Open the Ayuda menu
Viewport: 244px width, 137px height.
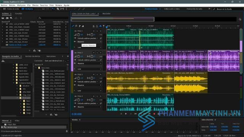tap(66, 5)
